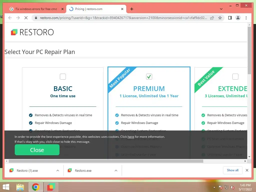
Task: Open a new browser tab
Action: (x=132, y=9)
